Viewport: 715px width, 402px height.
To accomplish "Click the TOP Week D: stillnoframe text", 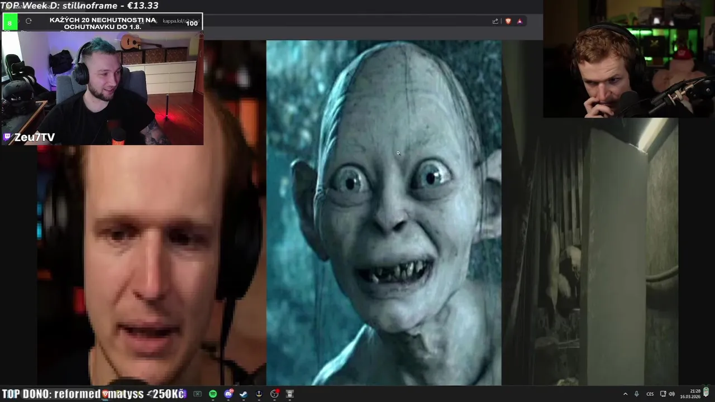I will pos(79,6).
